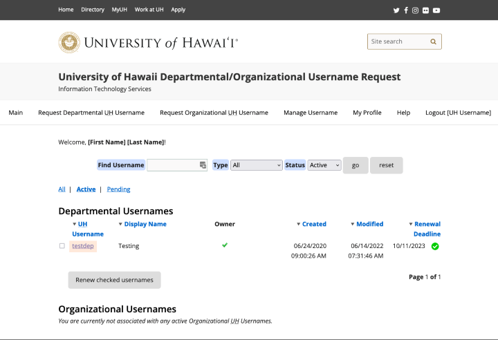This screenshot has height=340, width=498.
Task: Click the Departmental Usernames heading
Action: pos(116,211)
